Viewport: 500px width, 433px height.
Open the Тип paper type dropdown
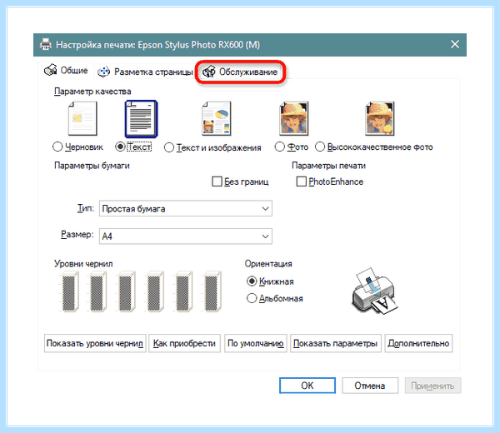tap(186, 209)
